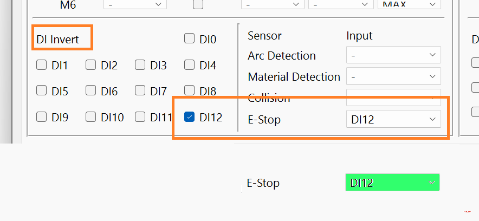Toggle the DI11 checkbox
This screenshot has height=221, width=479.
[140, 116]
